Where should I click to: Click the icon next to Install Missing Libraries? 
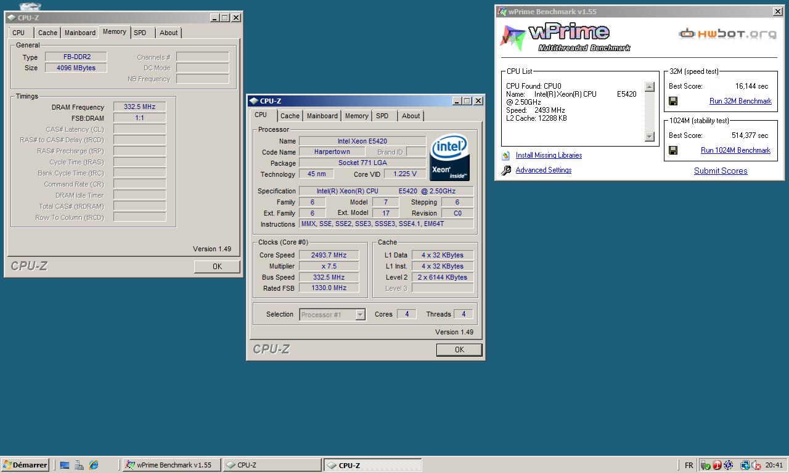[506, 155]
